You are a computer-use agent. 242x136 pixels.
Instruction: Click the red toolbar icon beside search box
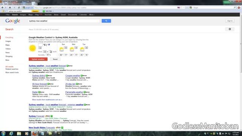(x=239, y=8)
